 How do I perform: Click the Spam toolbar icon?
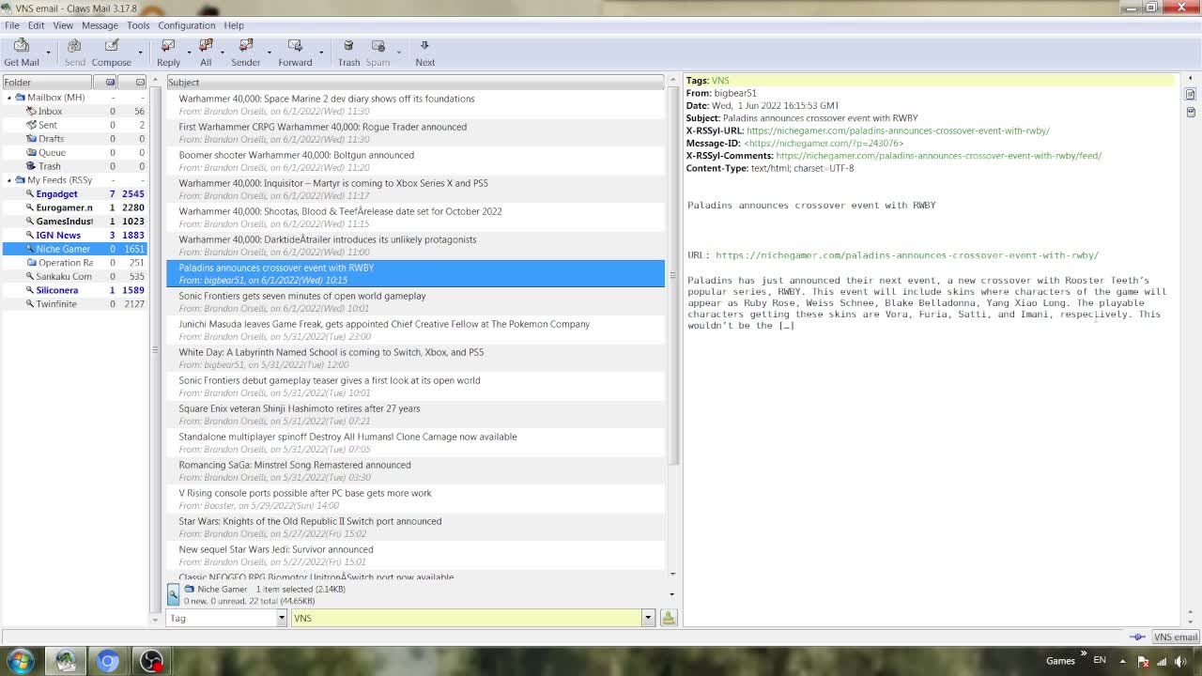click(x=378, y=45)
